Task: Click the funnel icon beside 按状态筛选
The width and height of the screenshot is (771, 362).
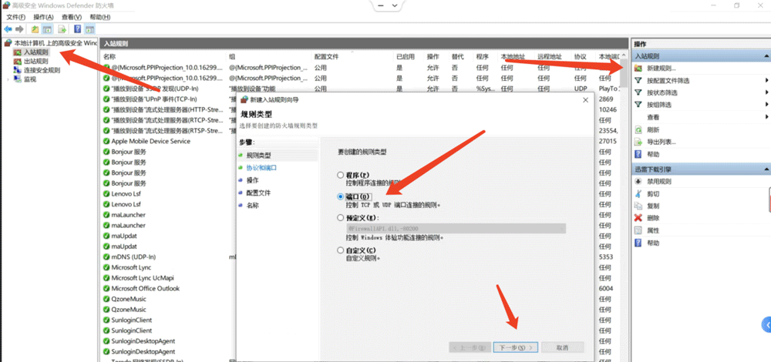Action: [x=638, y=92]
